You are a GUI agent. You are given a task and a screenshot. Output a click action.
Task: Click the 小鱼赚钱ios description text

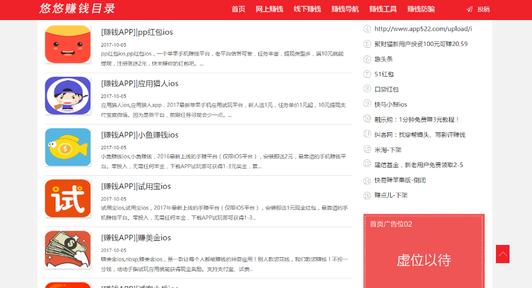click(x=223, y=161)
